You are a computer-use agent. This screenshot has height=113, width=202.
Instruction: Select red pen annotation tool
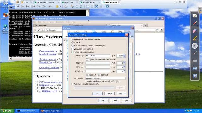[x=195, y=23]
